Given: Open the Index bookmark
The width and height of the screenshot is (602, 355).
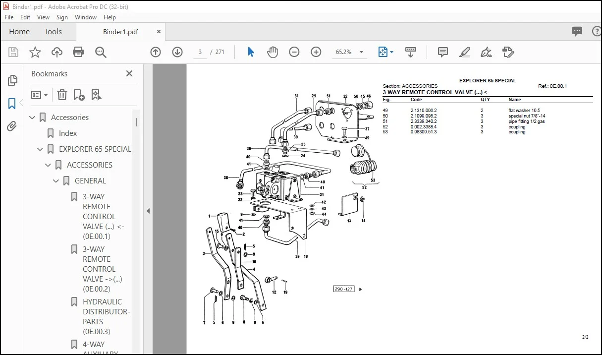Looking at the screenshot, I should pos(68,133).
